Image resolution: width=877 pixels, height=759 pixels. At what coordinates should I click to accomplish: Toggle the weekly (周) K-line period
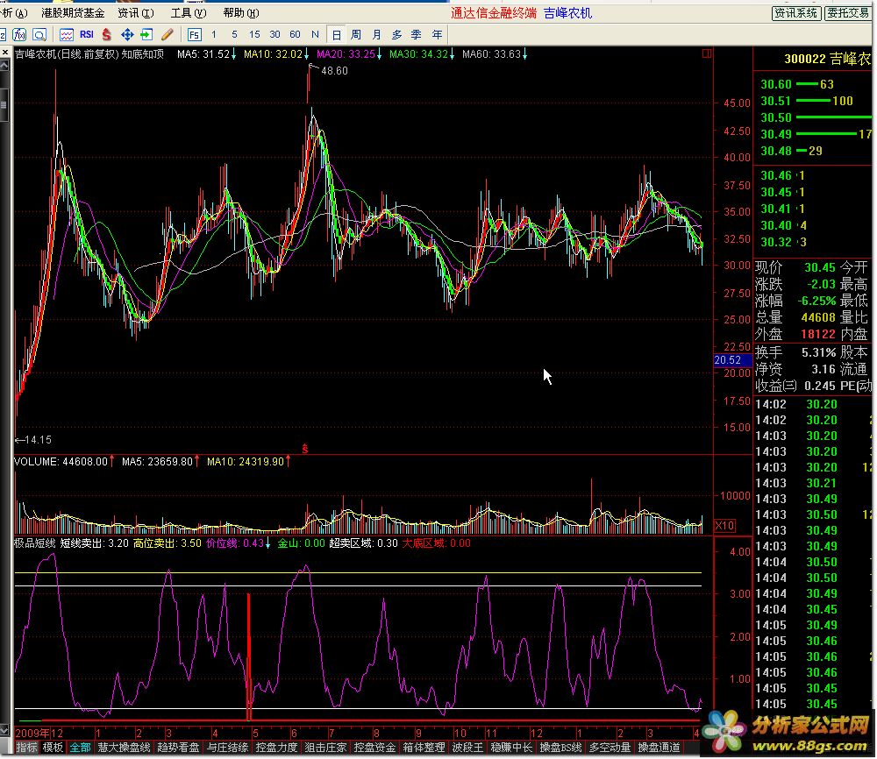(x=356, y=35)
